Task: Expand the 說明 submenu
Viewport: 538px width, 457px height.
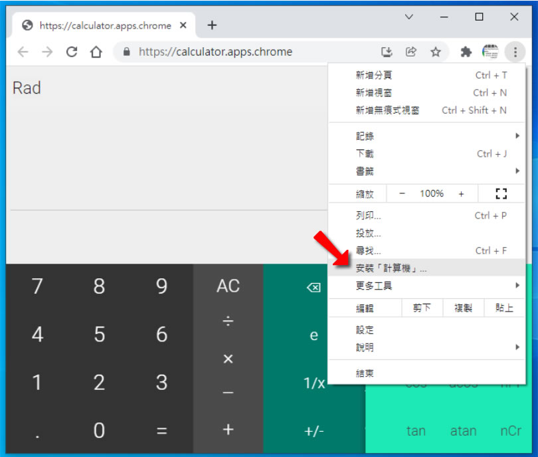Action: [426, 347]
